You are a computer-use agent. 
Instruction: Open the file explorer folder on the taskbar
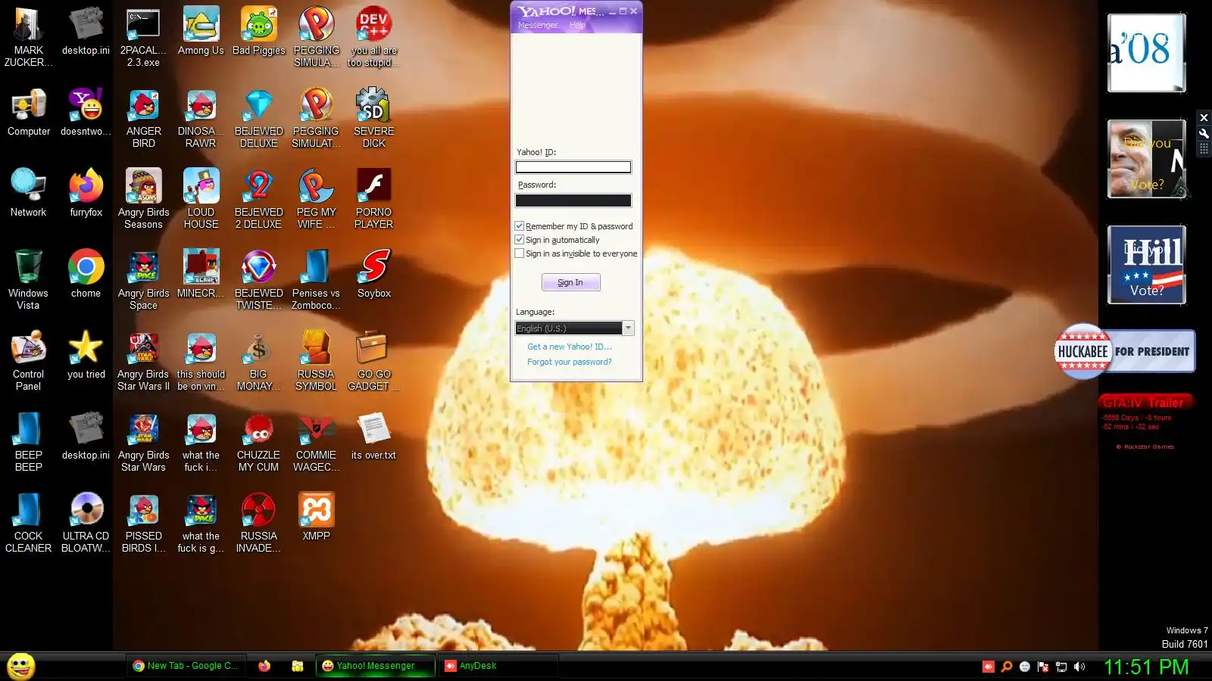point(298,666)
